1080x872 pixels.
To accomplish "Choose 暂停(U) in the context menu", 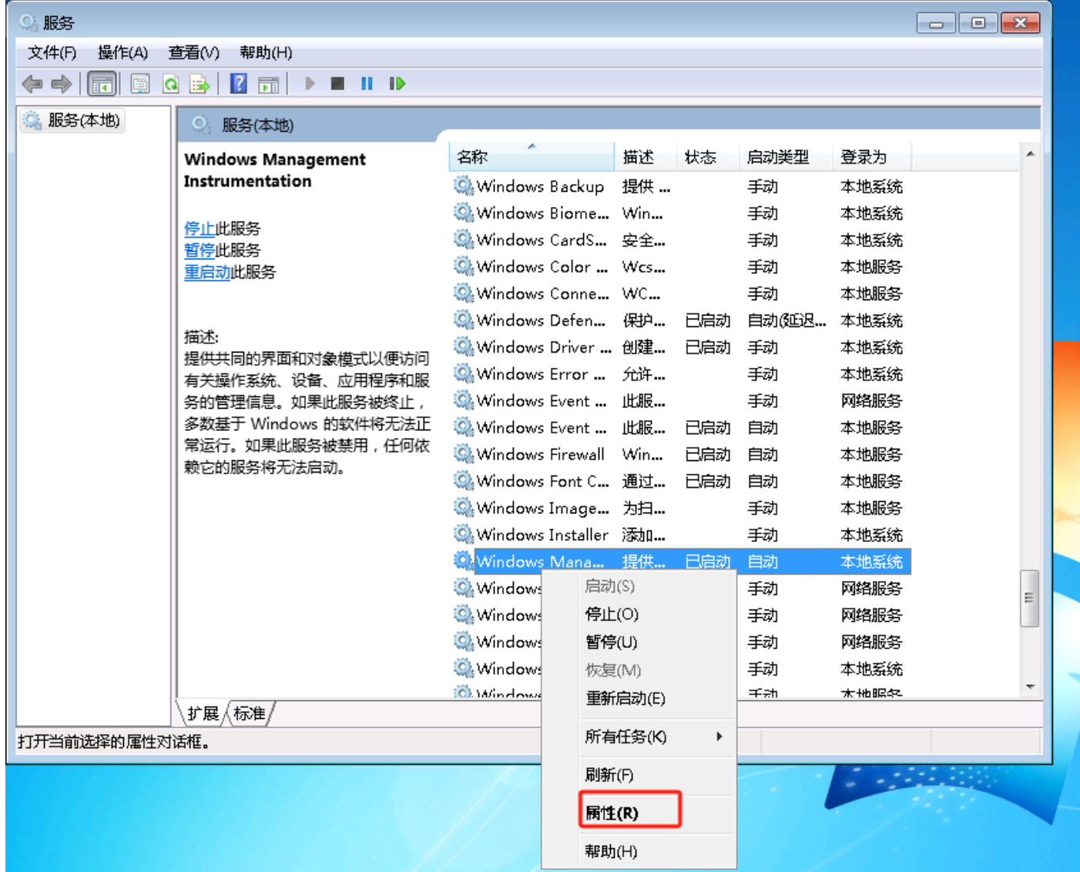I will [x=639, y=642].
